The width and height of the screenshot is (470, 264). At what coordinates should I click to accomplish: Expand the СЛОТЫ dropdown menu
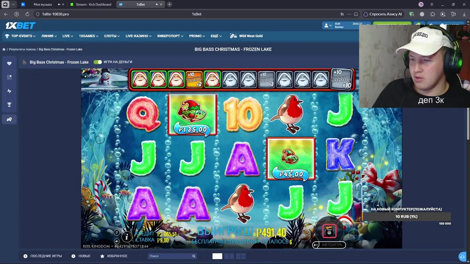pos(112,36)
